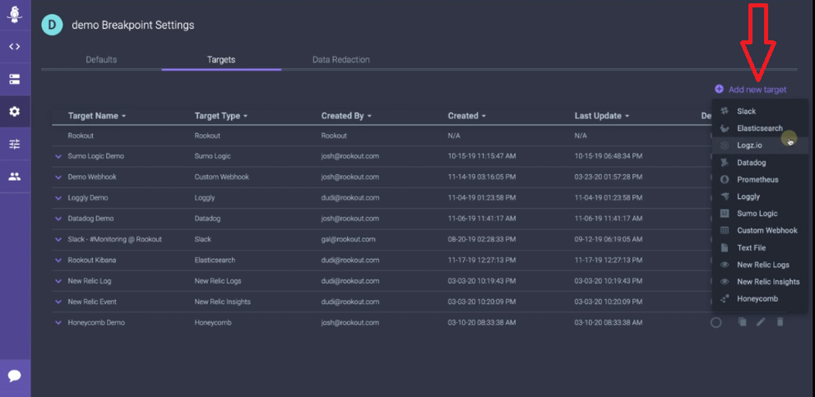Select Prometheus menu entry label
Image resolution: width=815 pixels, height=397 pixels.
coord(757,179)
